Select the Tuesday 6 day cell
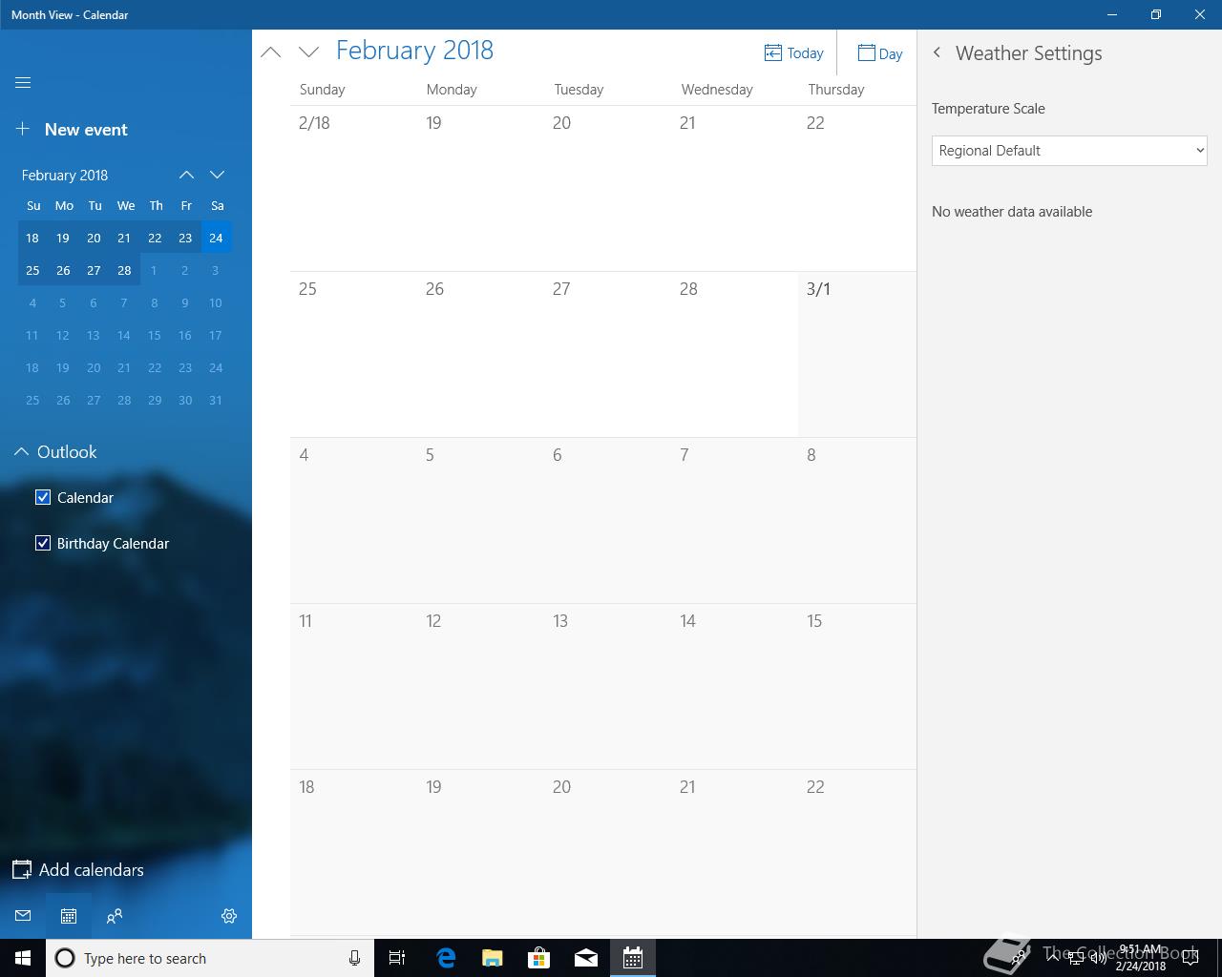 pyautogui.click(x=608, y=520)
